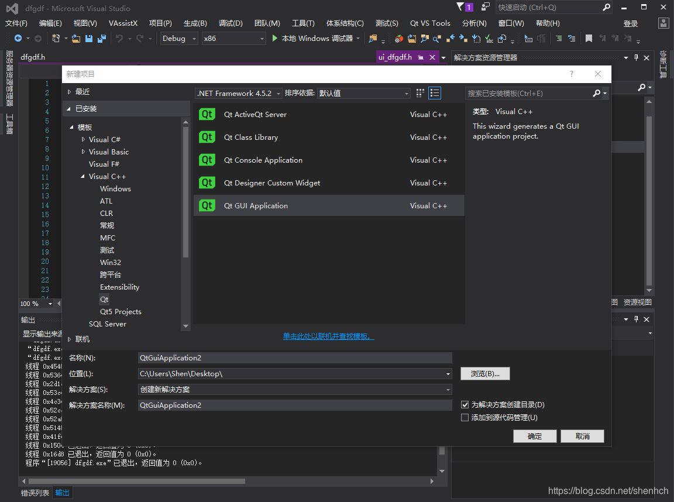This screenshot has width=674, height=502.
Task: Close the ui_dfgdf.h tab
Action: coord(432,57)
